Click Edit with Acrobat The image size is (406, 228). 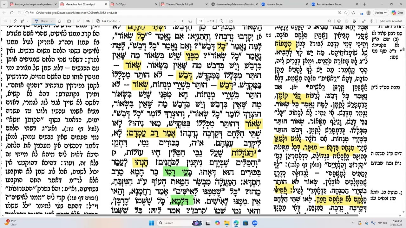[391, 21]
